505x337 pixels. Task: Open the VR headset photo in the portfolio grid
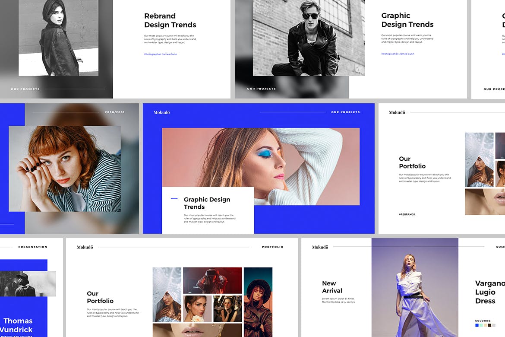point(212,280)
